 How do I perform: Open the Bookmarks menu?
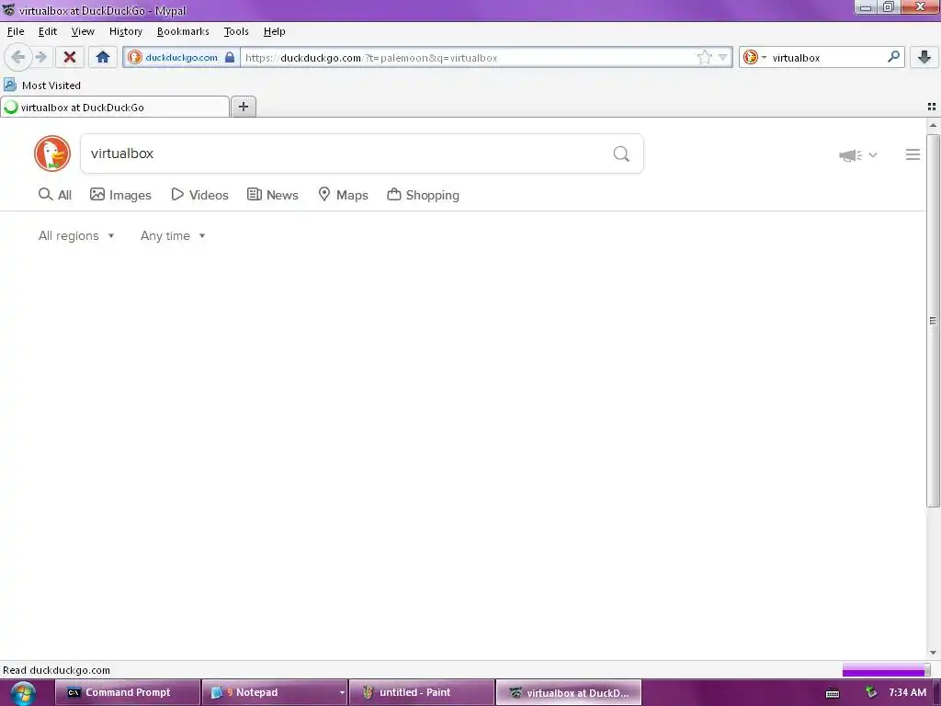click(x=183, y=31)
